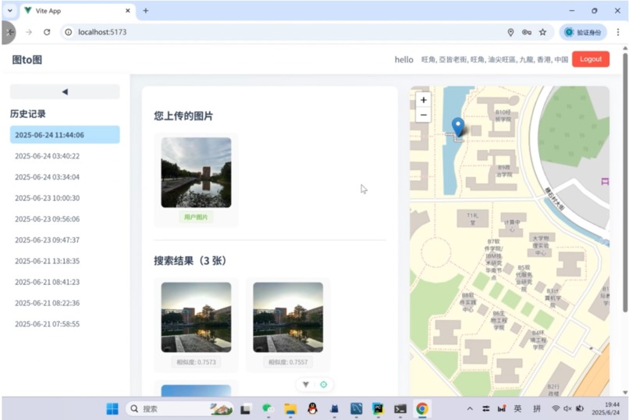Open history record 2025-06-23 09:47:37
The height and width of the screenshot is (420, 629).
tap(65, 240)
